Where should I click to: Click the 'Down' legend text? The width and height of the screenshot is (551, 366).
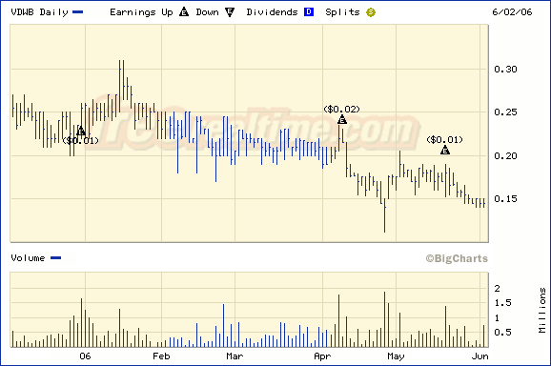click(x=207, y=12)
